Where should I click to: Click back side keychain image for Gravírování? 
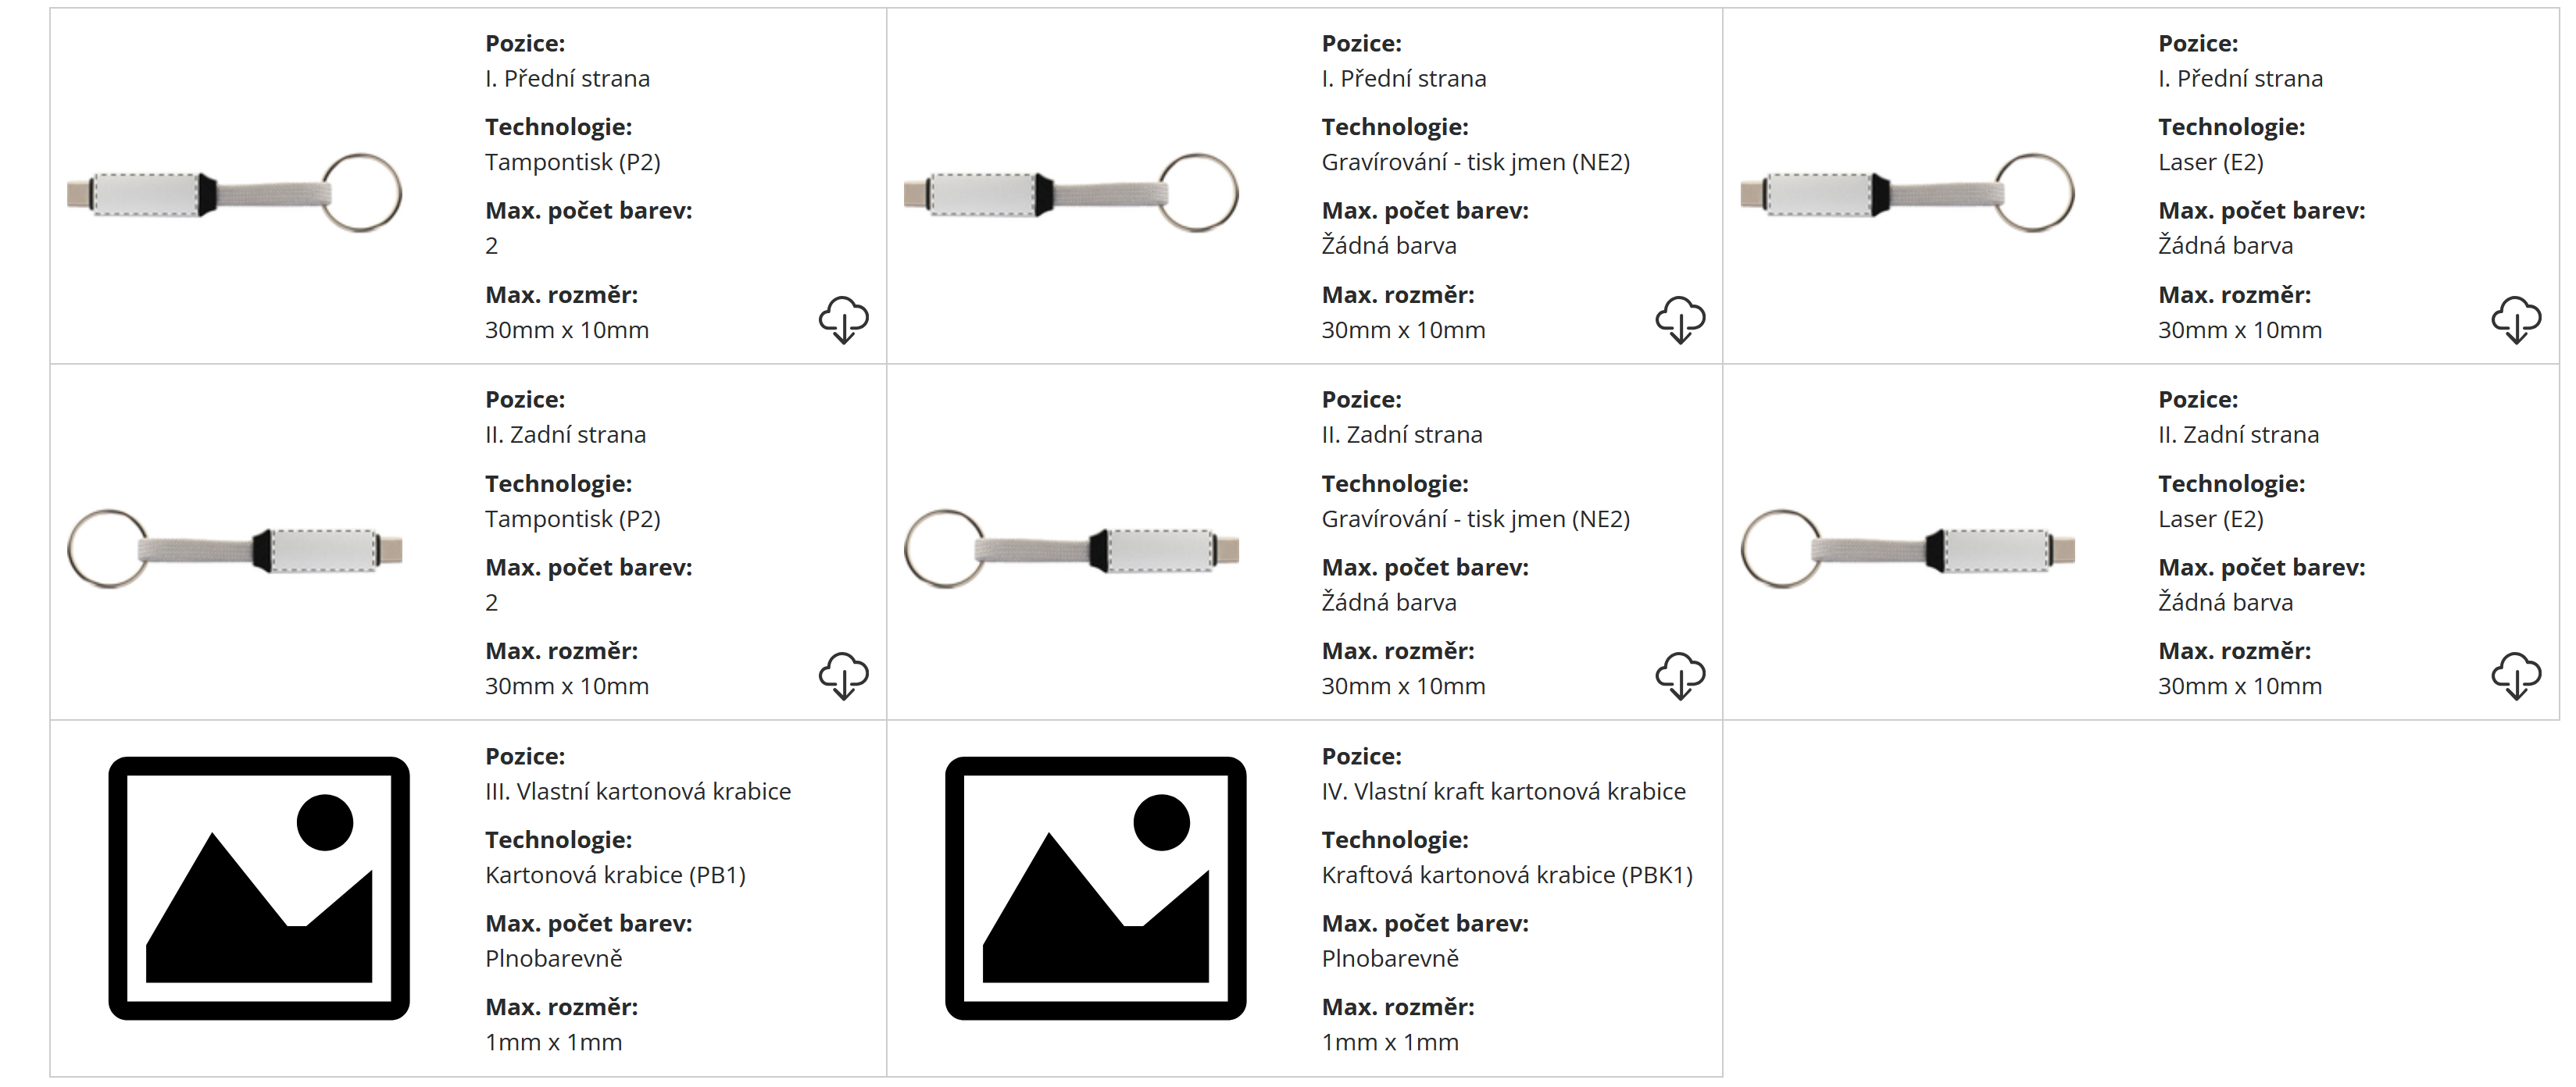tap(1071, 548)
